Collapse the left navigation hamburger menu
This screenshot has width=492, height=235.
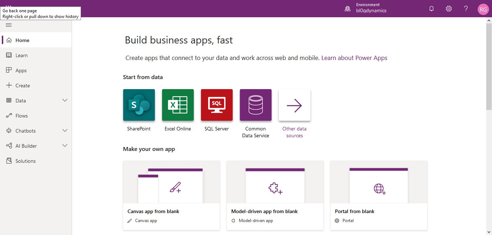[9, 25]
